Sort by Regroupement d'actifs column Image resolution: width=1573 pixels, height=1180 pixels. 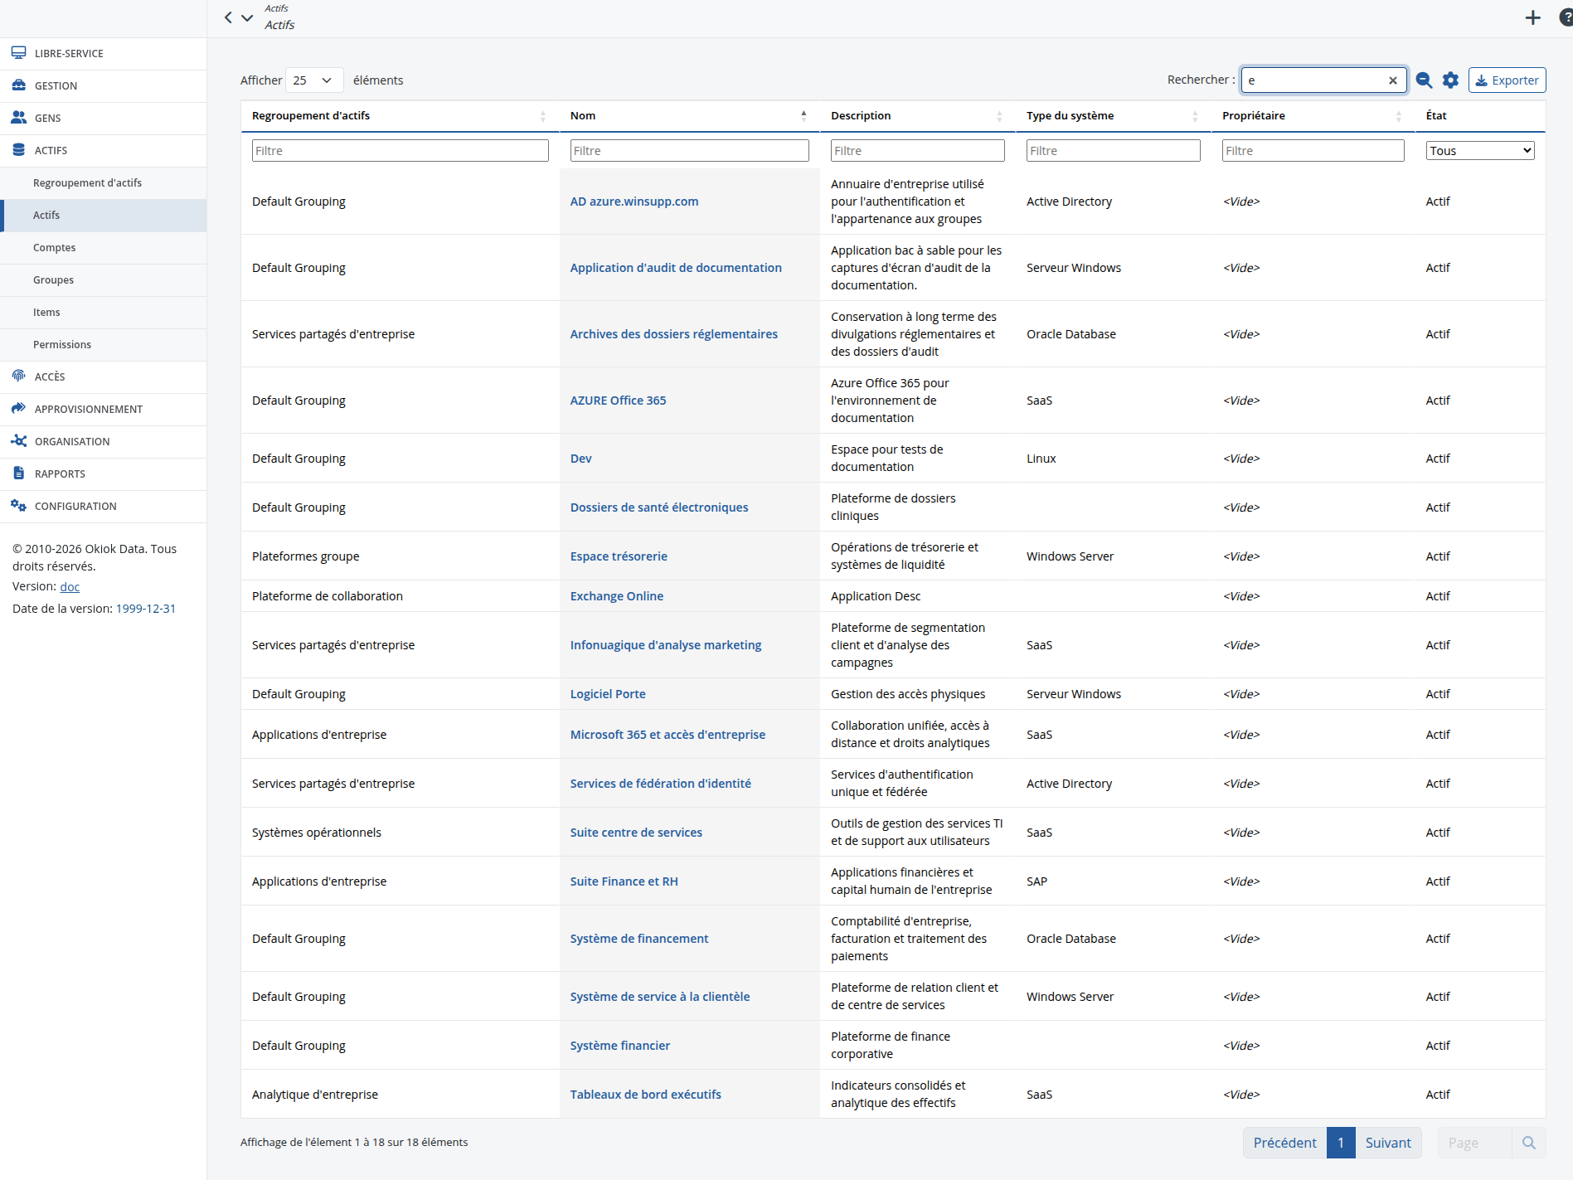coord(400,116)
